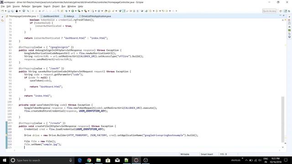Click the editor vertical scrollbar thumb
Screen dimensions: 292x164
pos(283,119)
